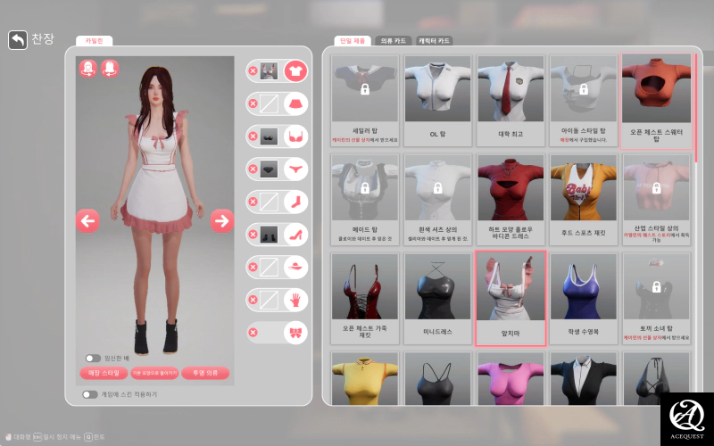Rotate character with the left arrow button
Image resolution: width=714 pixels, height=446 pixels.
tap(87, 220)
